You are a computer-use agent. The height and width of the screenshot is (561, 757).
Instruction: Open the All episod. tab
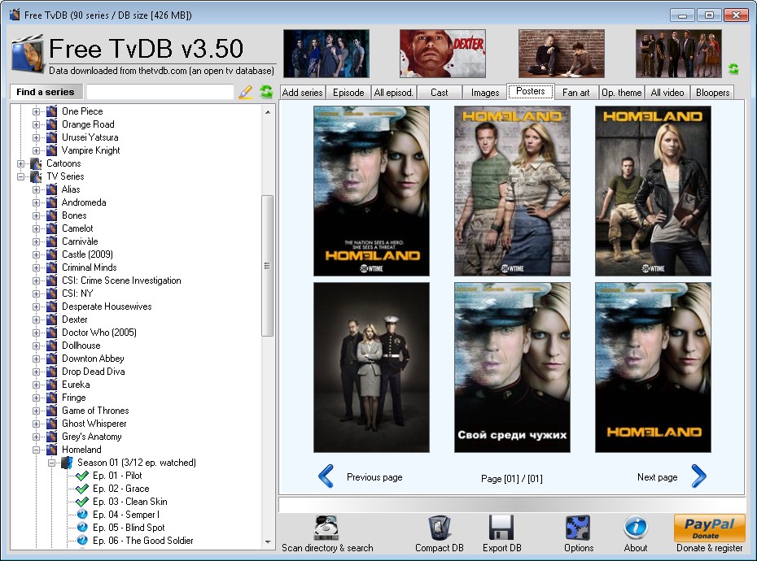[x=393, y=92]
